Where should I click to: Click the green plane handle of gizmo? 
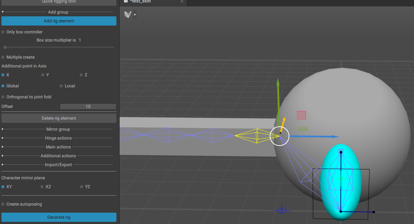pos(303,129)
